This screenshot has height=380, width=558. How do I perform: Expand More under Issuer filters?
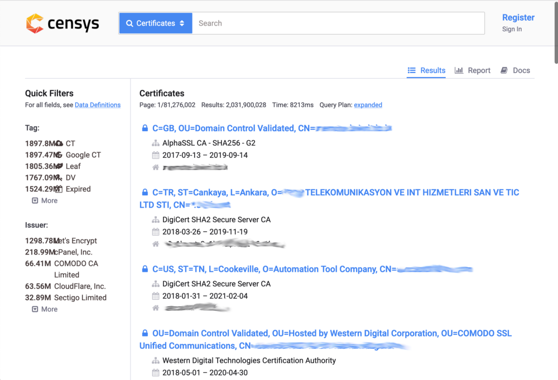45,309
